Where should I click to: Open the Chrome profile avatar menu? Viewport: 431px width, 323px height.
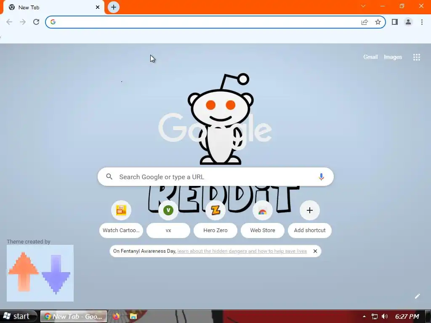tap(408, 22)
